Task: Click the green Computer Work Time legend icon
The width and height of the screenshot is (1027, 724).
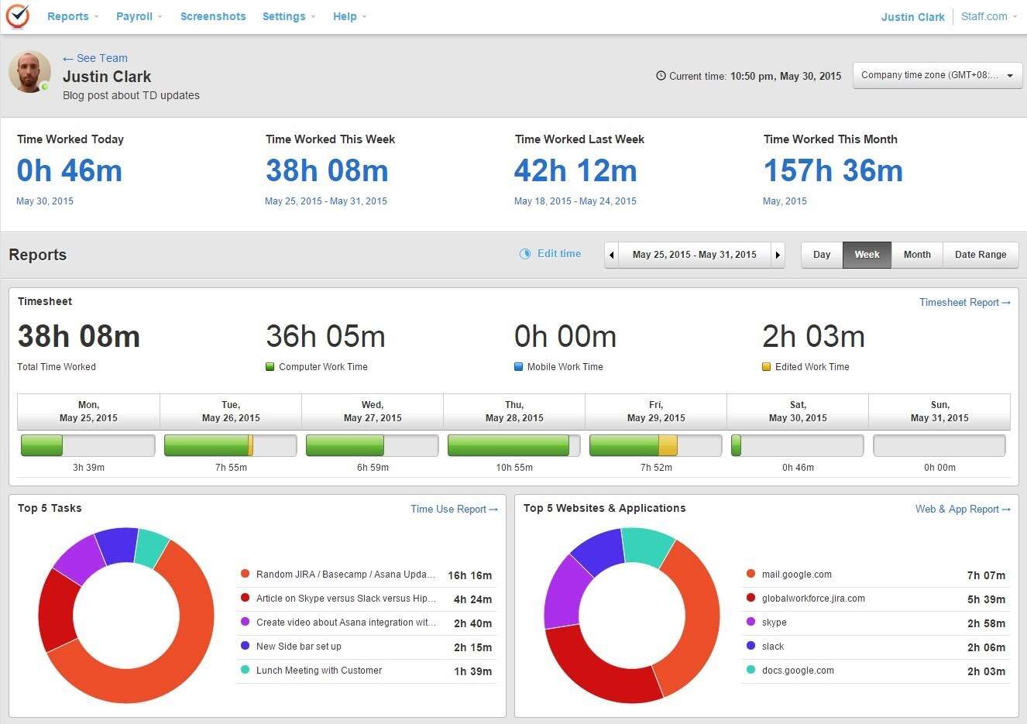Action: tap(270, 367)
